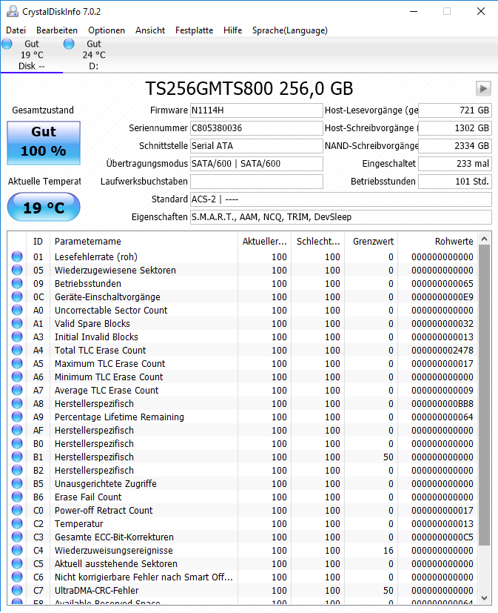The height and width of the screenshot is (613, 498).
Task: Click the Firmware field N1114H
Action: (257, 110)
